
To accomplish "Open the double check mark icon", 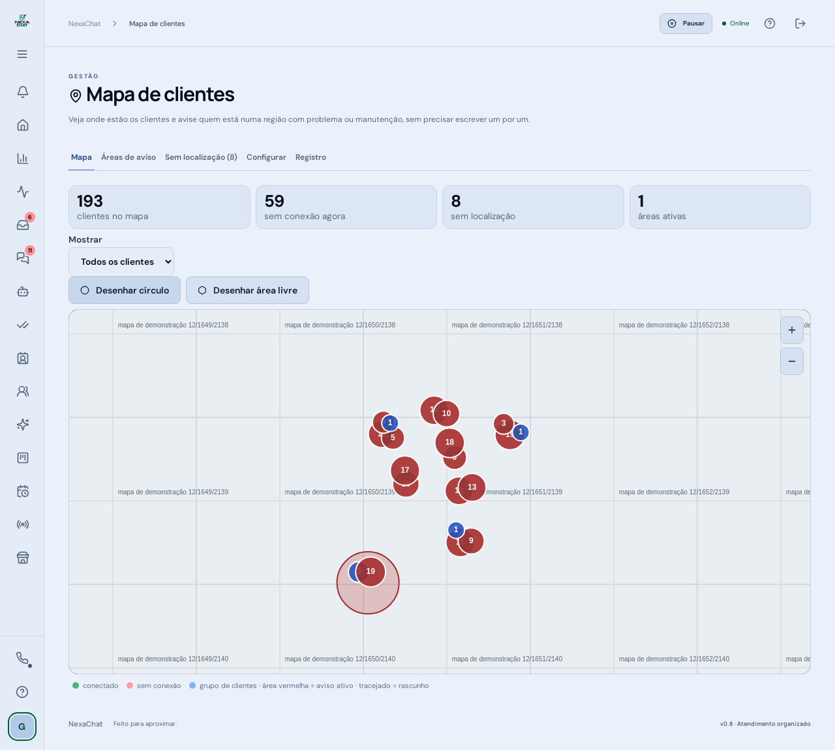I will click(23, 325).
